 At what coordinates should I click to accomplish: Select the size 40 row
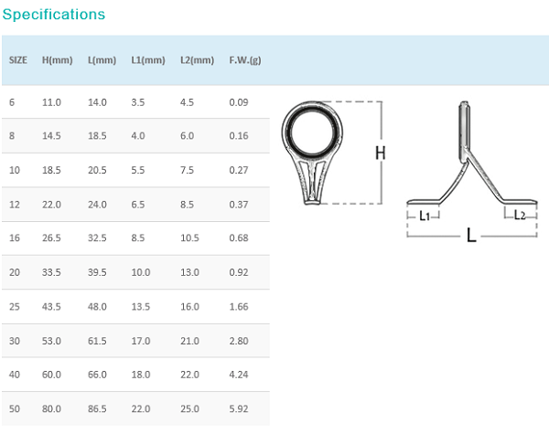click(135, 375)
